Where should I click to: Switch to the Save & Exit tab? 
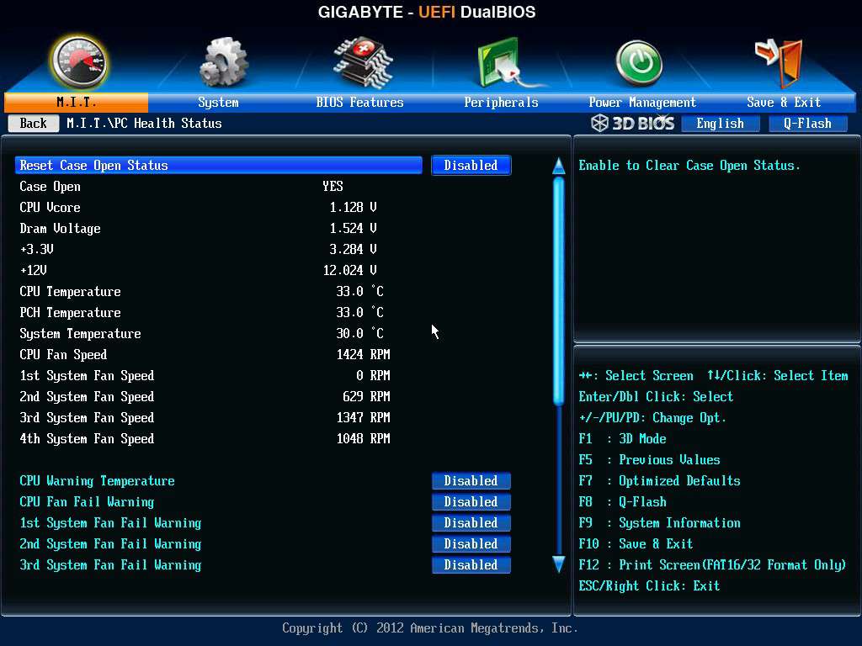[x=784, y=102]
